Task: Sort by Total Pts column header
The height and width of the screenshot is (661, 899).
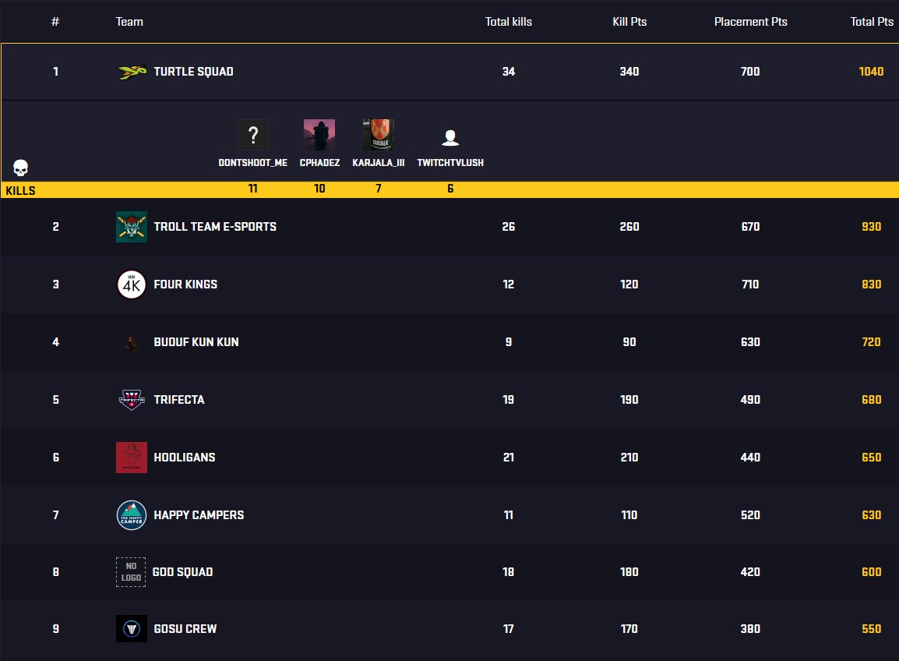Action: coord(872,22)
